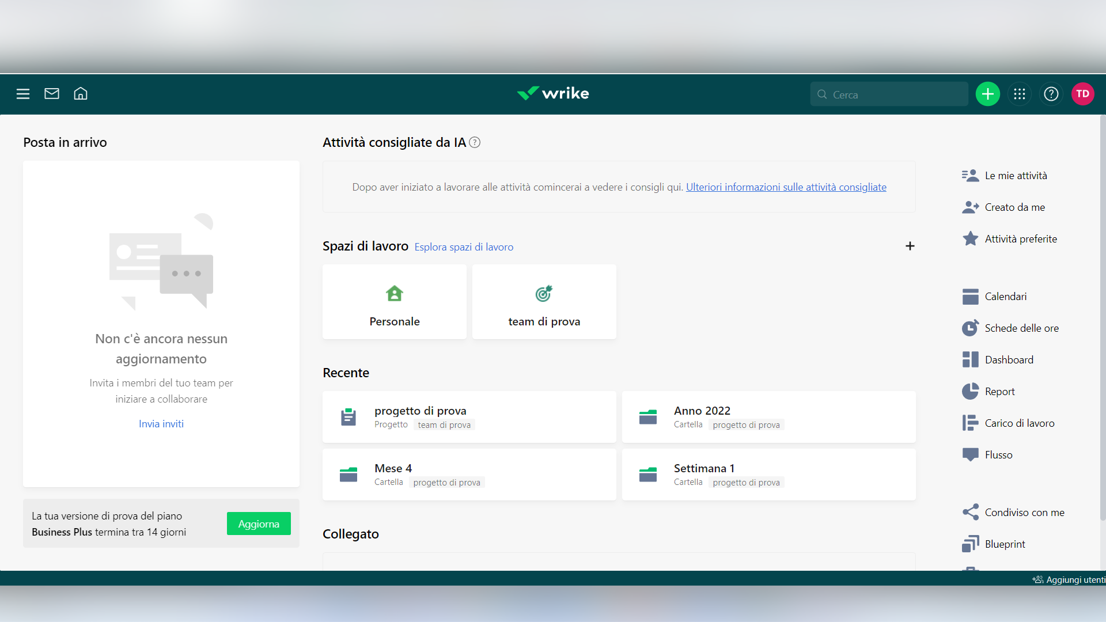Open the hamburger navigation menu
Screen dimensions: 1106x622
click(23, 94)
